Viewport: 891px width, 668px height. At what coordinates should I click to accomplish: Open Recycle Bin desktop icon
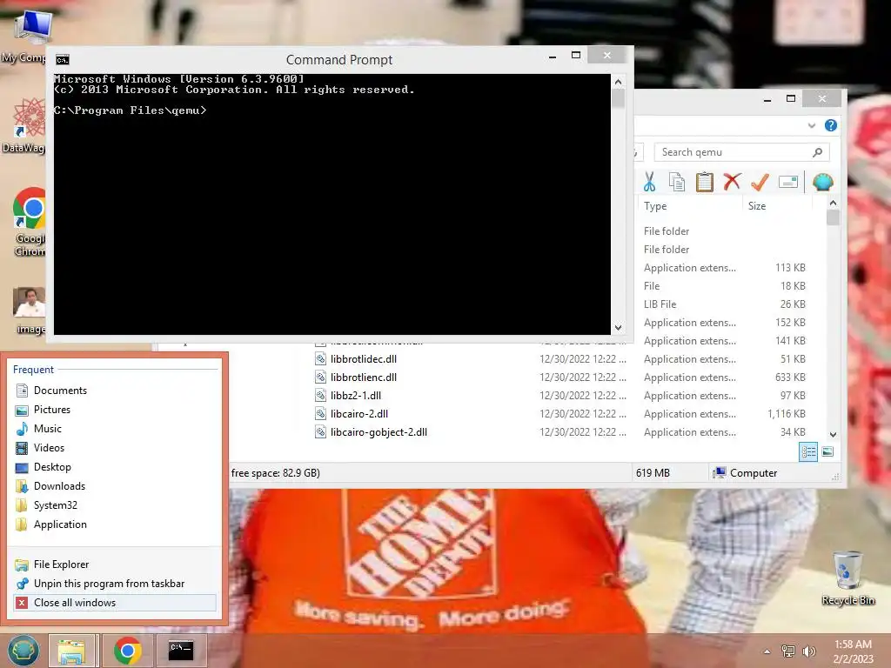point(847,578)
